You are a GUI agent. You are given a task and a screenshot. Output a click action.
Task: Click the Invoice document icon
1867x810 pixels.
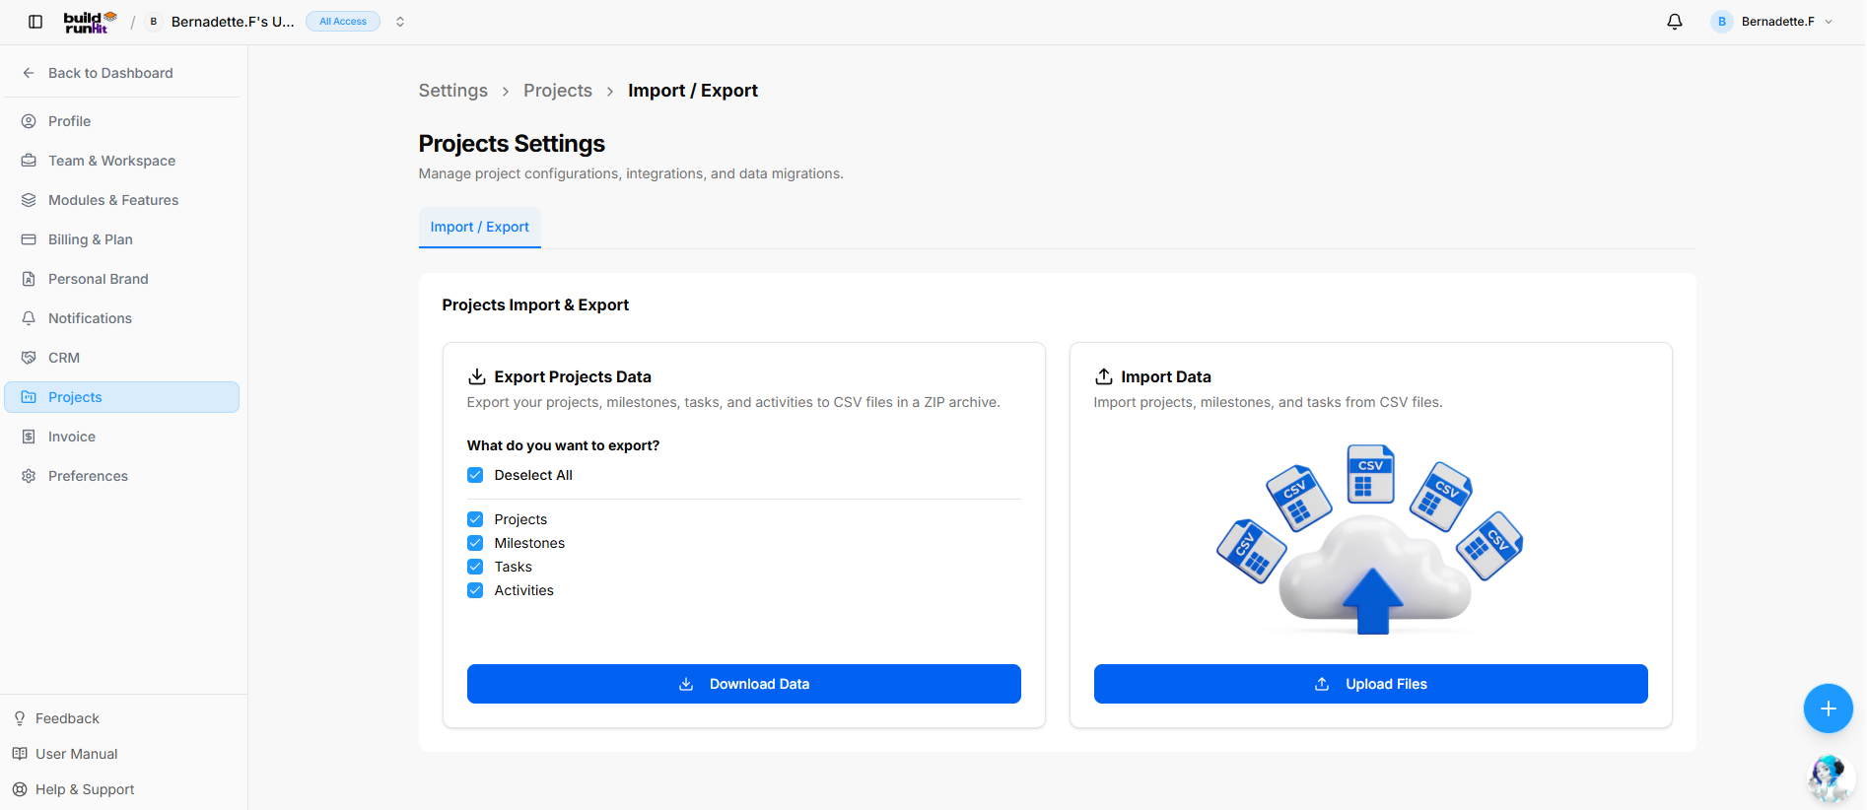[29, 437]
